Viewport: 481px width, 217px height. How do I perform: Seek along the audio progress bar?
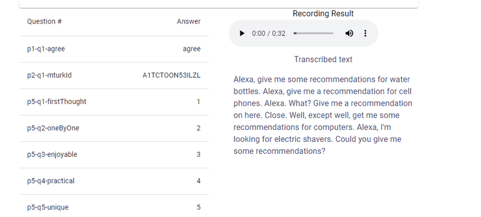pyautogui.click(x=313, y=34)
